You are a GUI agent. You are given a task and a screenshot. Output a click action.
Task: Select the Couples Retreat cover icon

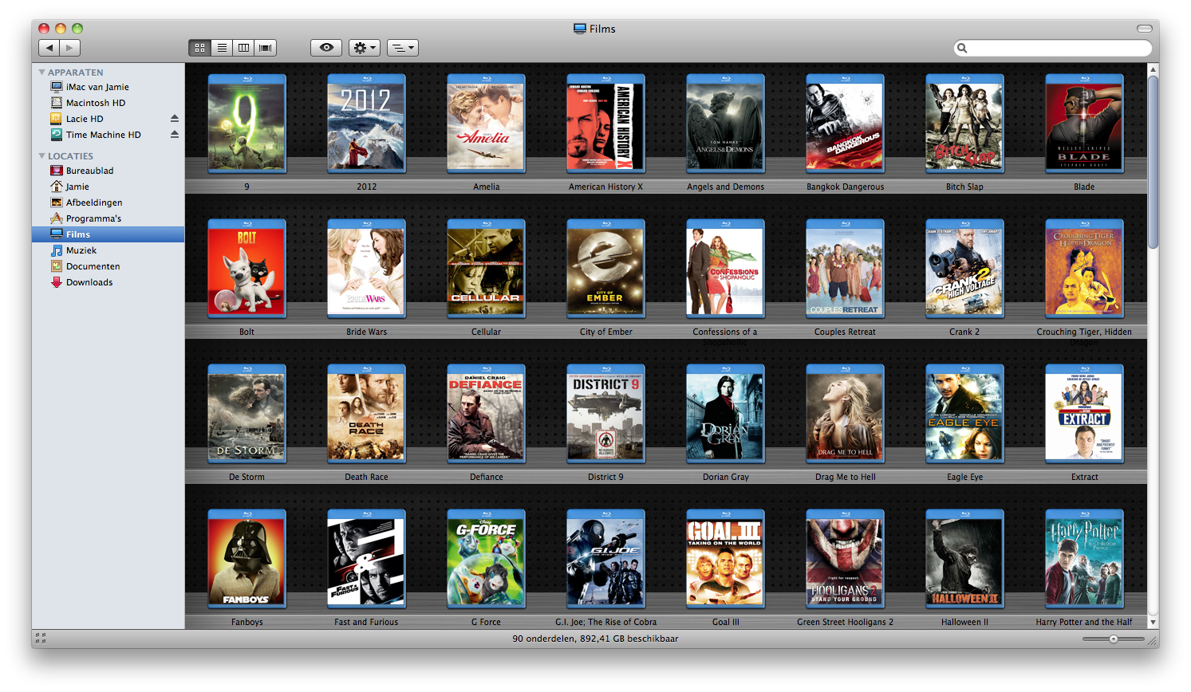point(845,269)
